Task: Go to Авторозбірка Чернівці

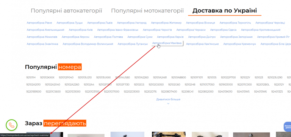Action: (x=270, y=23)
